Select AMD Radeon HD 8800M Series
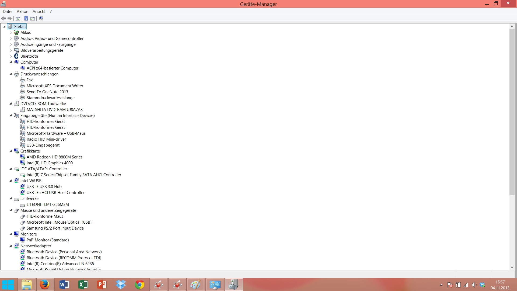The width and height of the screenshot is (517, 291). click(55, 157)
